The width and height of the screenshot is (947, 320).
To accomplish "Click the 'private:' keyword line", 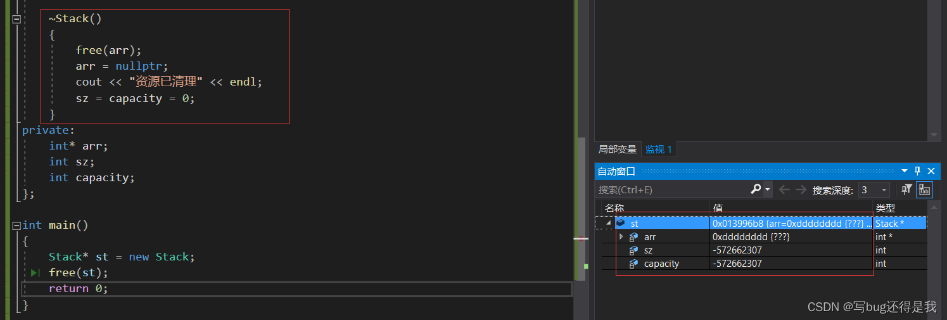I will coord(48,130).
